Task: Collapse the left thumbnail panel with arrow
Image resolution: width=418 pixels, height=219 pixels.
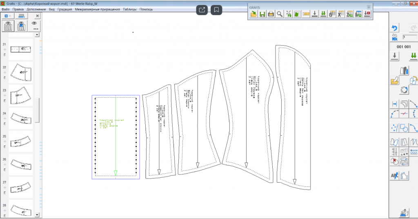Action: click(38, 16)
